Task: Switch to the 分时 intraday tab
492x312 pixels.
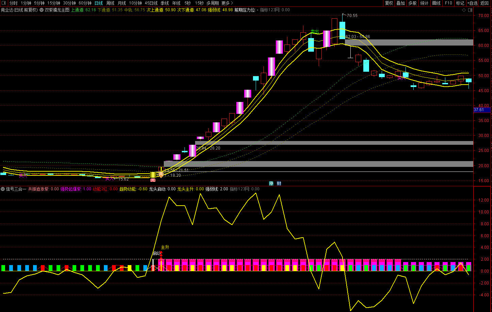Action: [14, 3]
